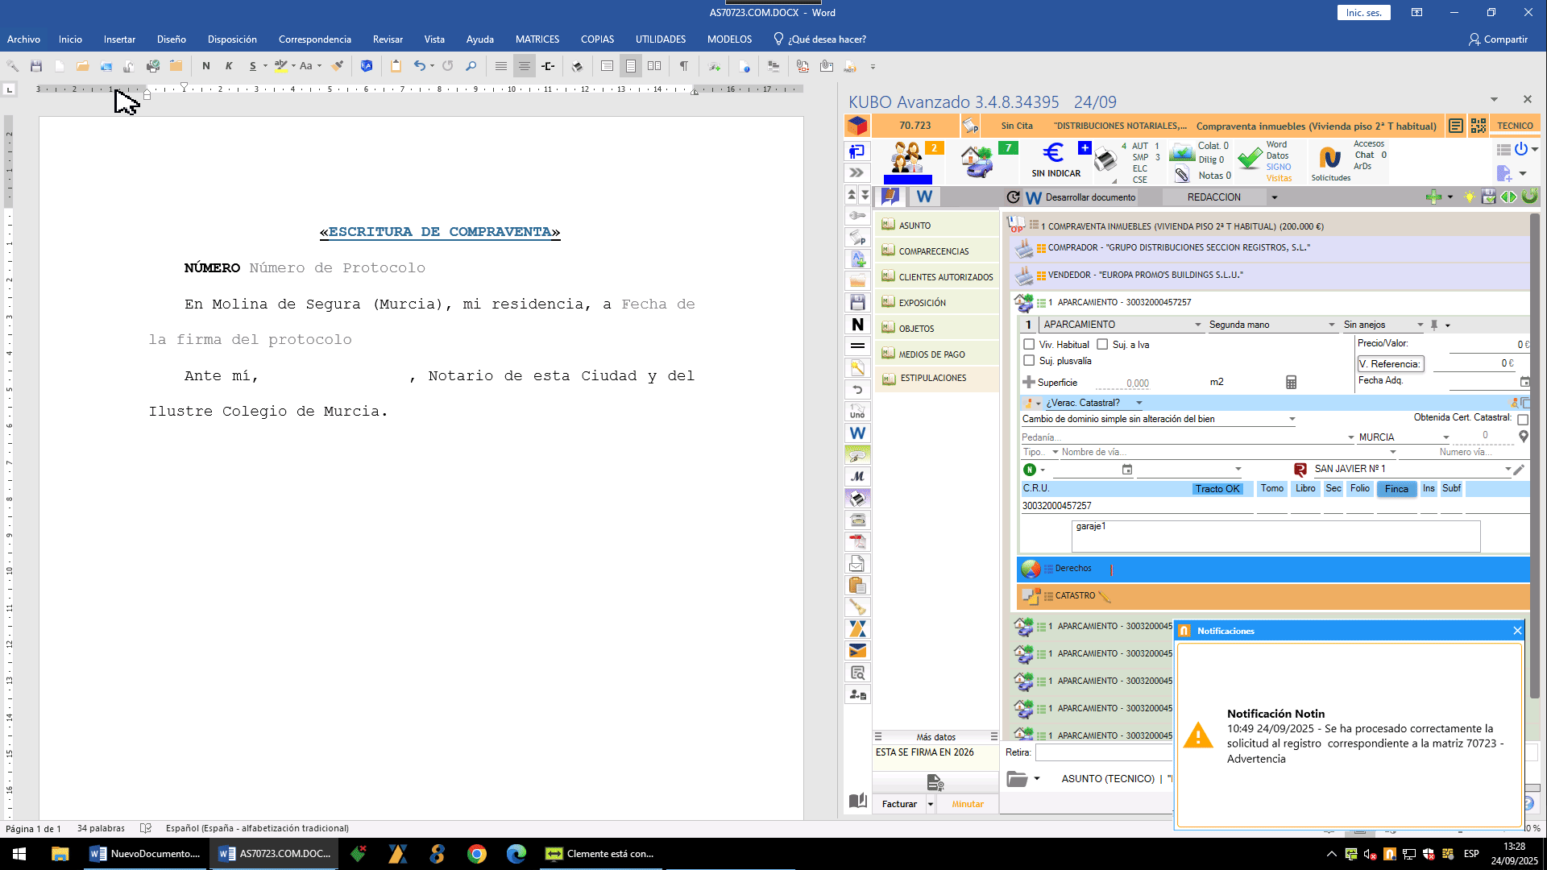Click the QR code icon in KUBO header
Image resolution: width=1547 pixels, height=870 pixels.
[1478, 126]
